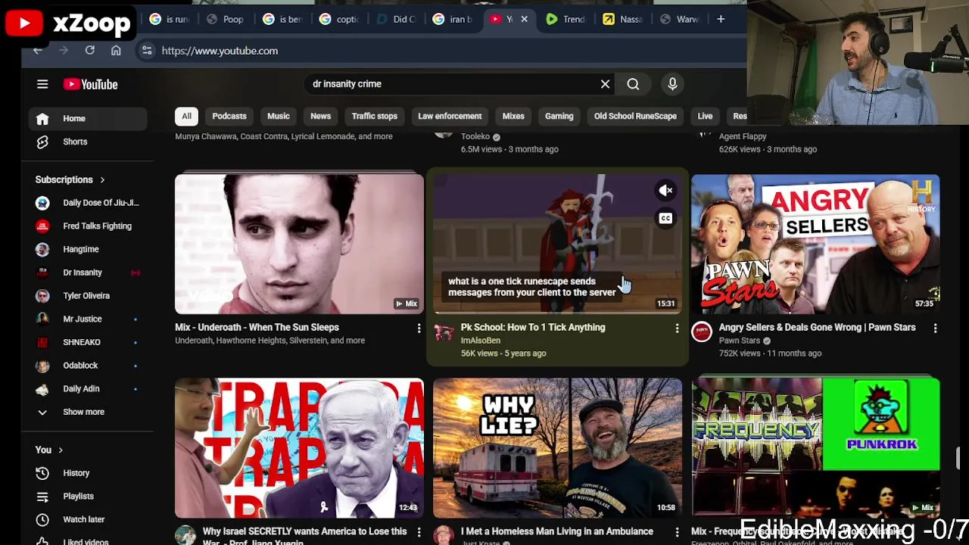969x545 pixels.
Task: Click the ImAlsoBen channel avatar
Action: [x=444, y=332]
